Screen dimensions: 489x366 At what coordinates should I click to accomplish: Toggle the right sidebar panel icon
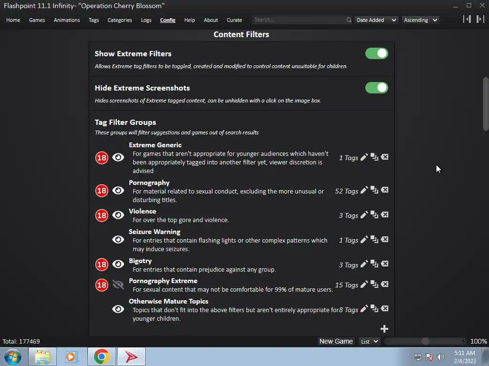[480, 19]
